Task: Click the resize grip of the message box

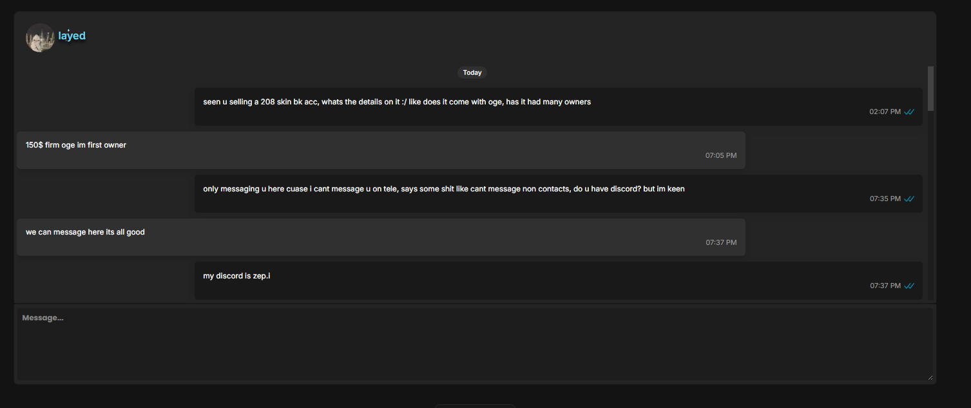Action: point(930,377)
